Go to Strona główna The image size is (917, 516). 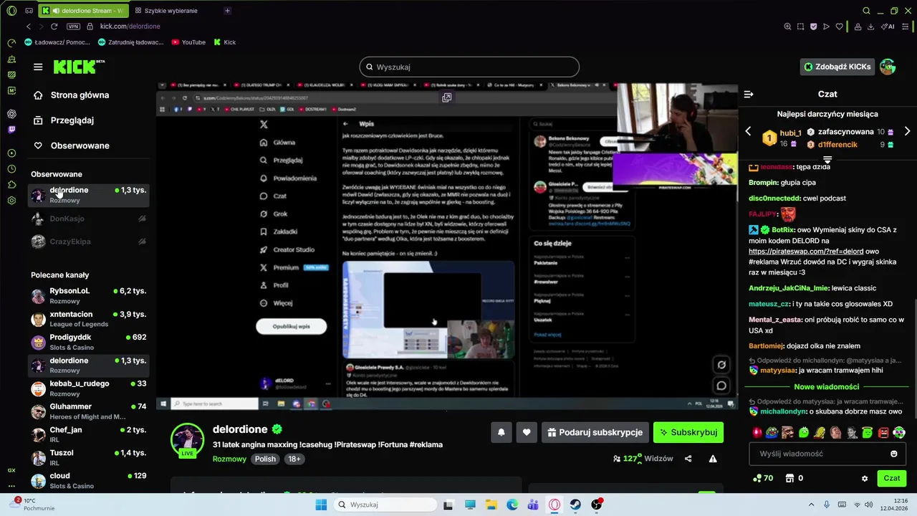[80, 95]
